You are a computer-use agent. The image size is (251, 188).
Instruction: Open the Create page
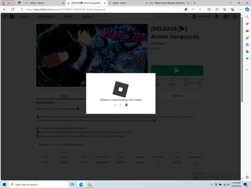(68, 17)
